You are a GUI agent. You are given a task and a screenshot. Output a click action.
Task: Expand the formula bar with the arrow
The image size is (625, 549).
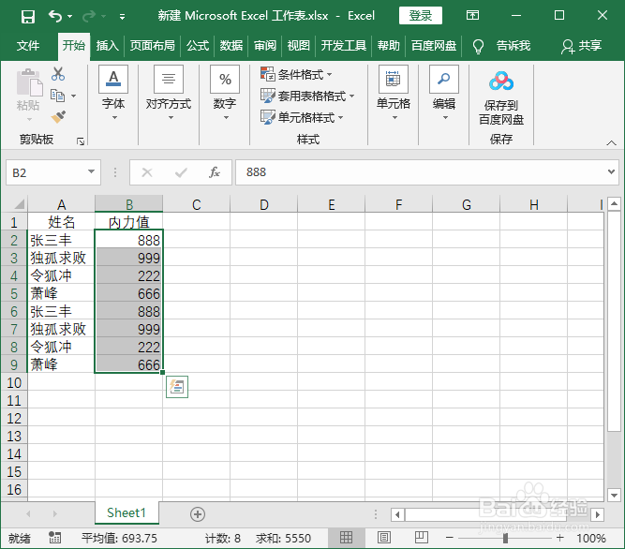point(611,172)
